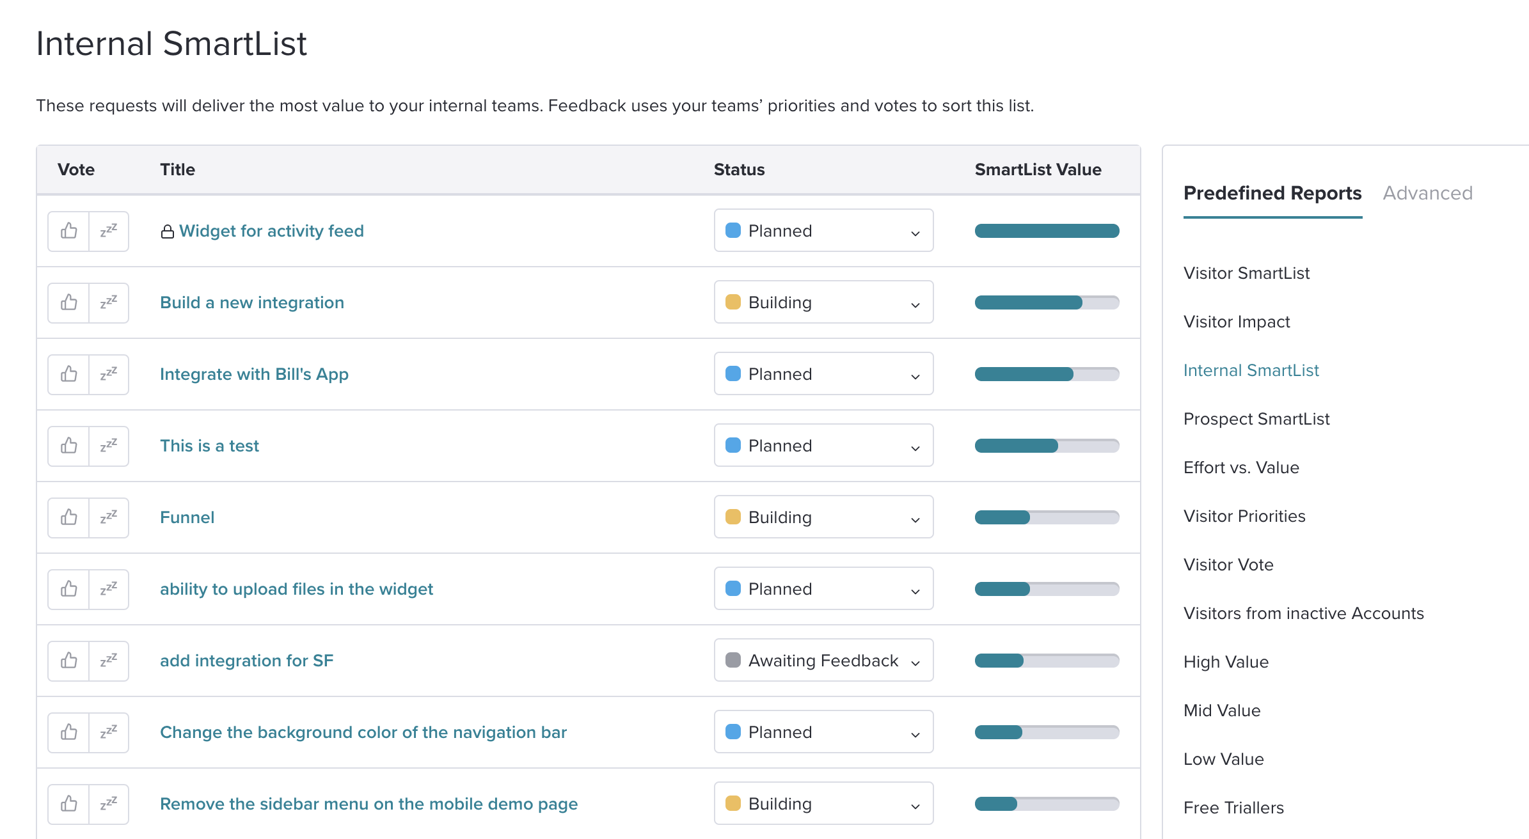Open Visitor Vote report

point(1228,565)
